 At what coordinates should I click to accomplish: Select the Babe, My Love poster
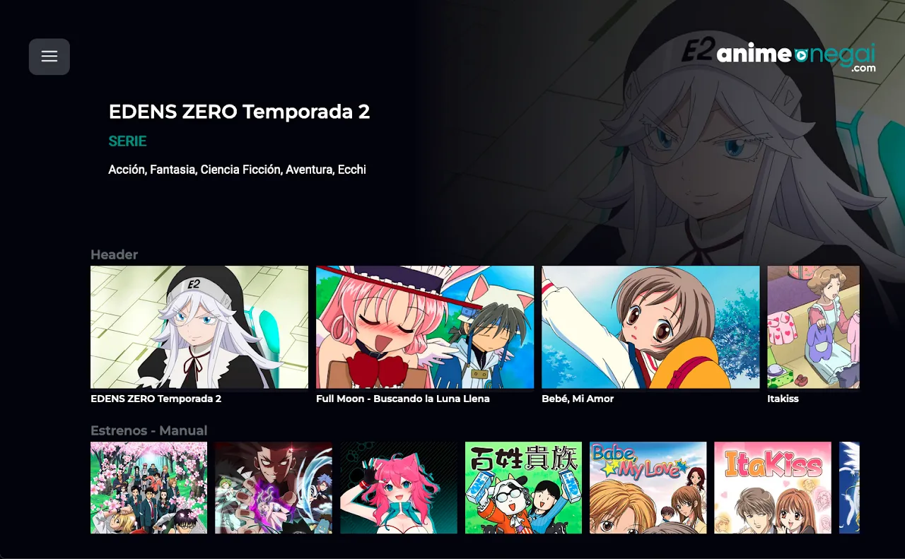point(648,488)
